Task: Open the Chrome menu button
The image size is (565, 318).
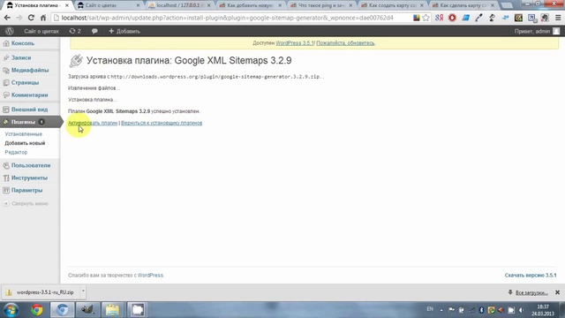Action: tap(558, 18)
